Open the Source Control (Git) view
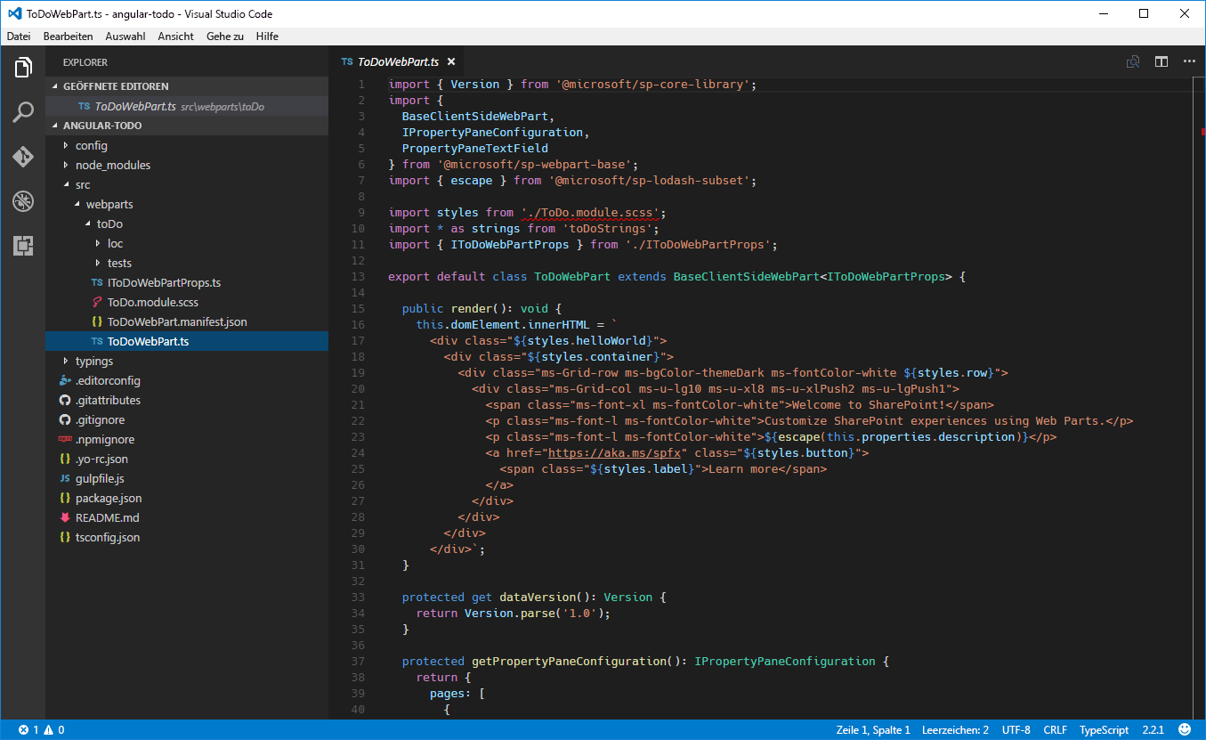The width and height of the screenshot is (1206, 740). point(23,157)
